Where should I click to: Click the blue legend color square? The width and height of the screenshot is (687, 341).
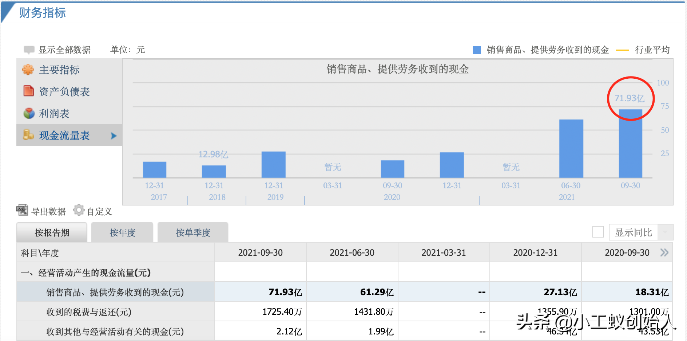point(477,50)
